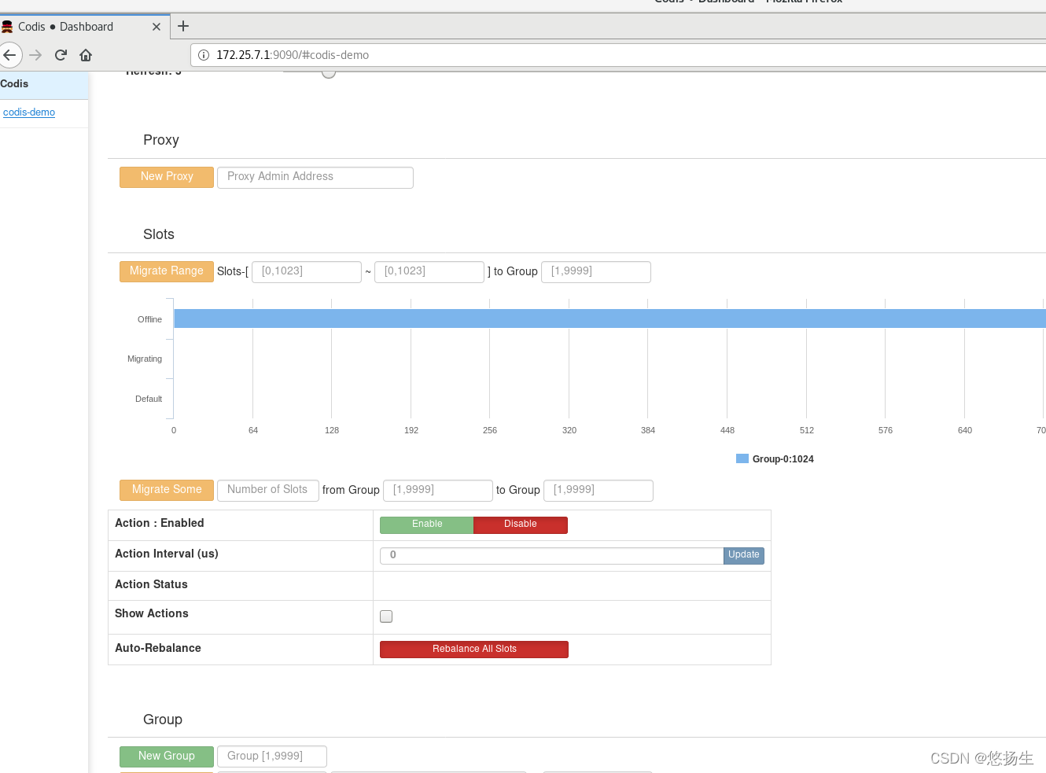Click the Migrate Range button
Screen dimensions: 1046x773
(x=167, y=271)
